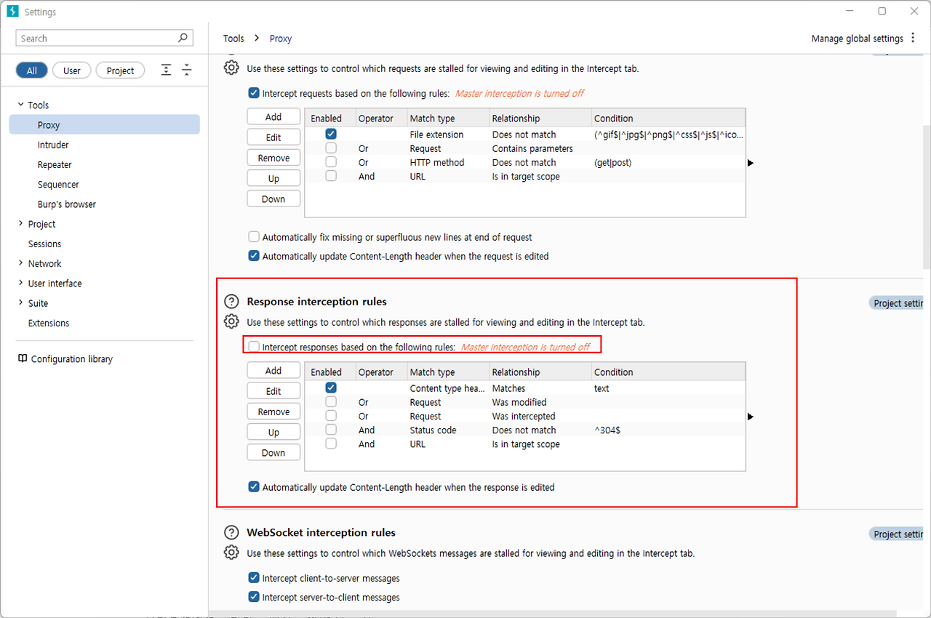Click the vertical scrollbar on the right

(926, 196)
